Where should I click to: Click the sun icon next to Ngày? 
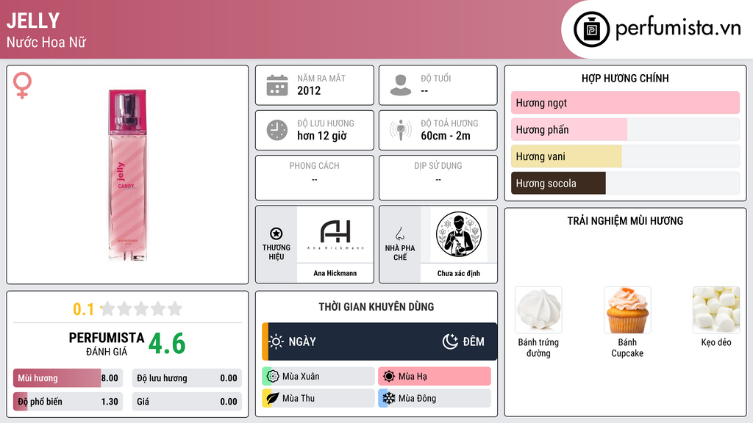[276, 341]
